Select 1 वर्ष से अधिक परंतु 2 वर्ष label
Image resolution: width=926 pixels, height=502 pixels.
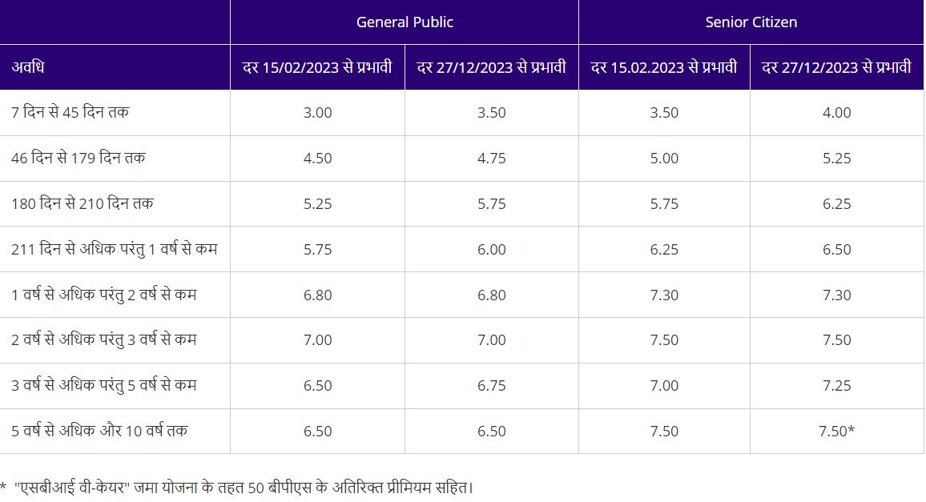click(104, 295)
